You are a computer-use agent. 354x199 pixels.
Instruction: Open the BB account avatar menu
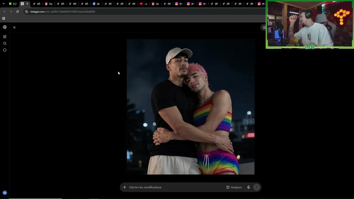click(5, 193)
